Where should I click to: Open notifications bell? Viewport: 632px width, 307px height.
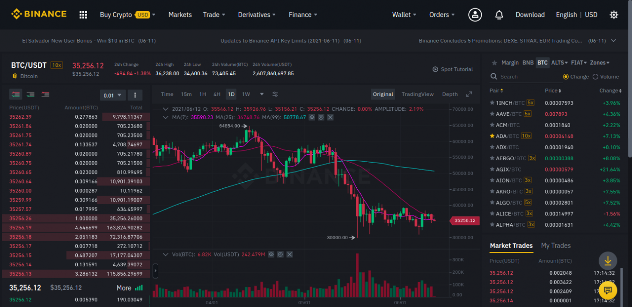pyautogui.click(x=499, y=15)
